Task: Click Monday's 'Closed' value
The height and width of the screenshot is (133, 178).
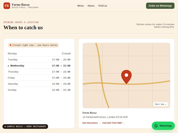Action: 66,53
